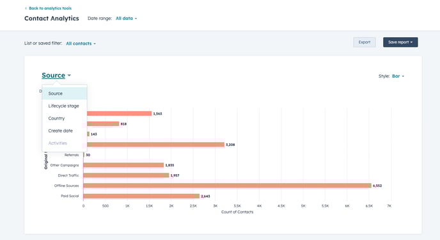Click the Offline Sources bar in chart
440x240 pixels.
tap(227, 186)
